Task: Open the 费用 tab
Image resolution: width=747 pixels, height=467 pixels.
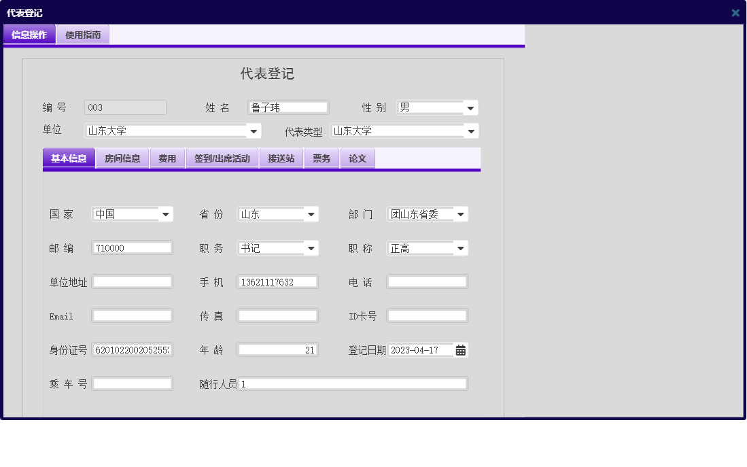Action: [167, 158]
